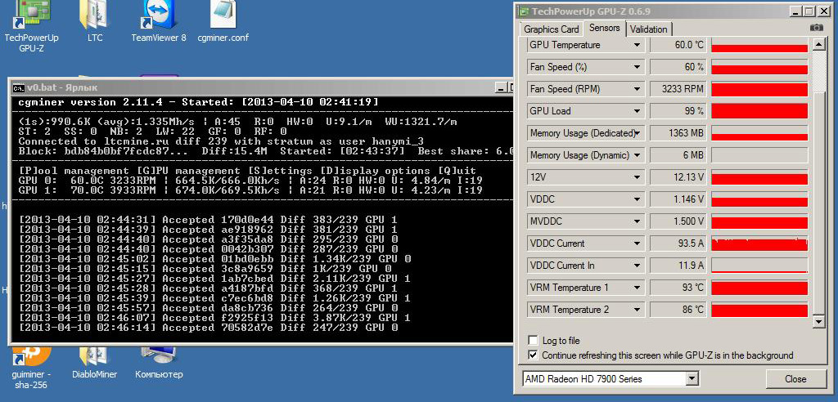
Task: Open the Memory Usage (Dedicated) dropdown
Action: coord(637,133)
